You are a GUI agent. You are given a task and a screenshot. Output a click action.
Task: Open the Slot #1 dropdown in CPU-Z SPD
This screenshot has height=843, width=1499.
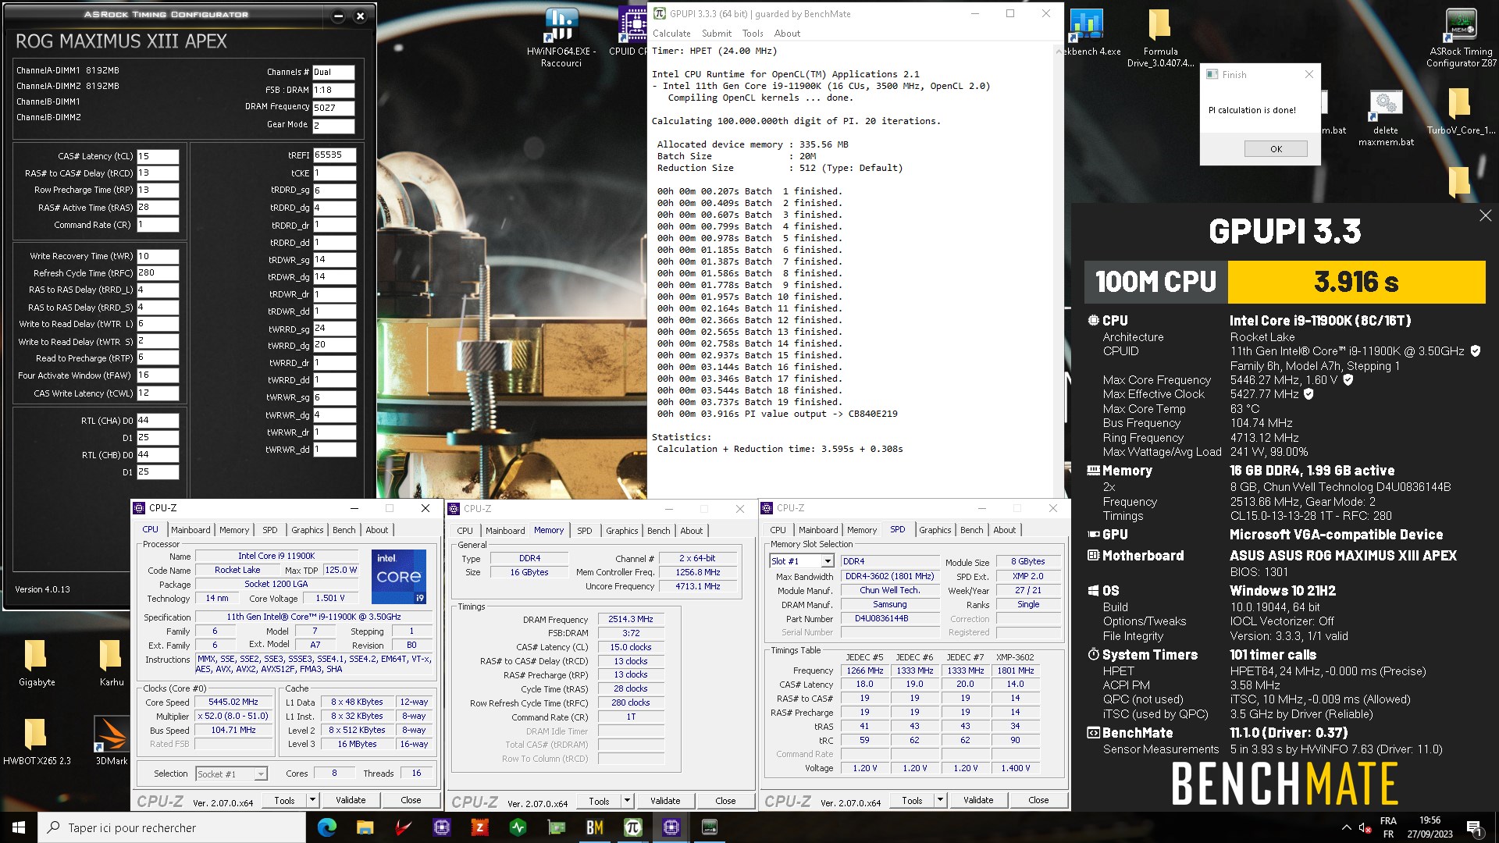(x=802, y=561)
